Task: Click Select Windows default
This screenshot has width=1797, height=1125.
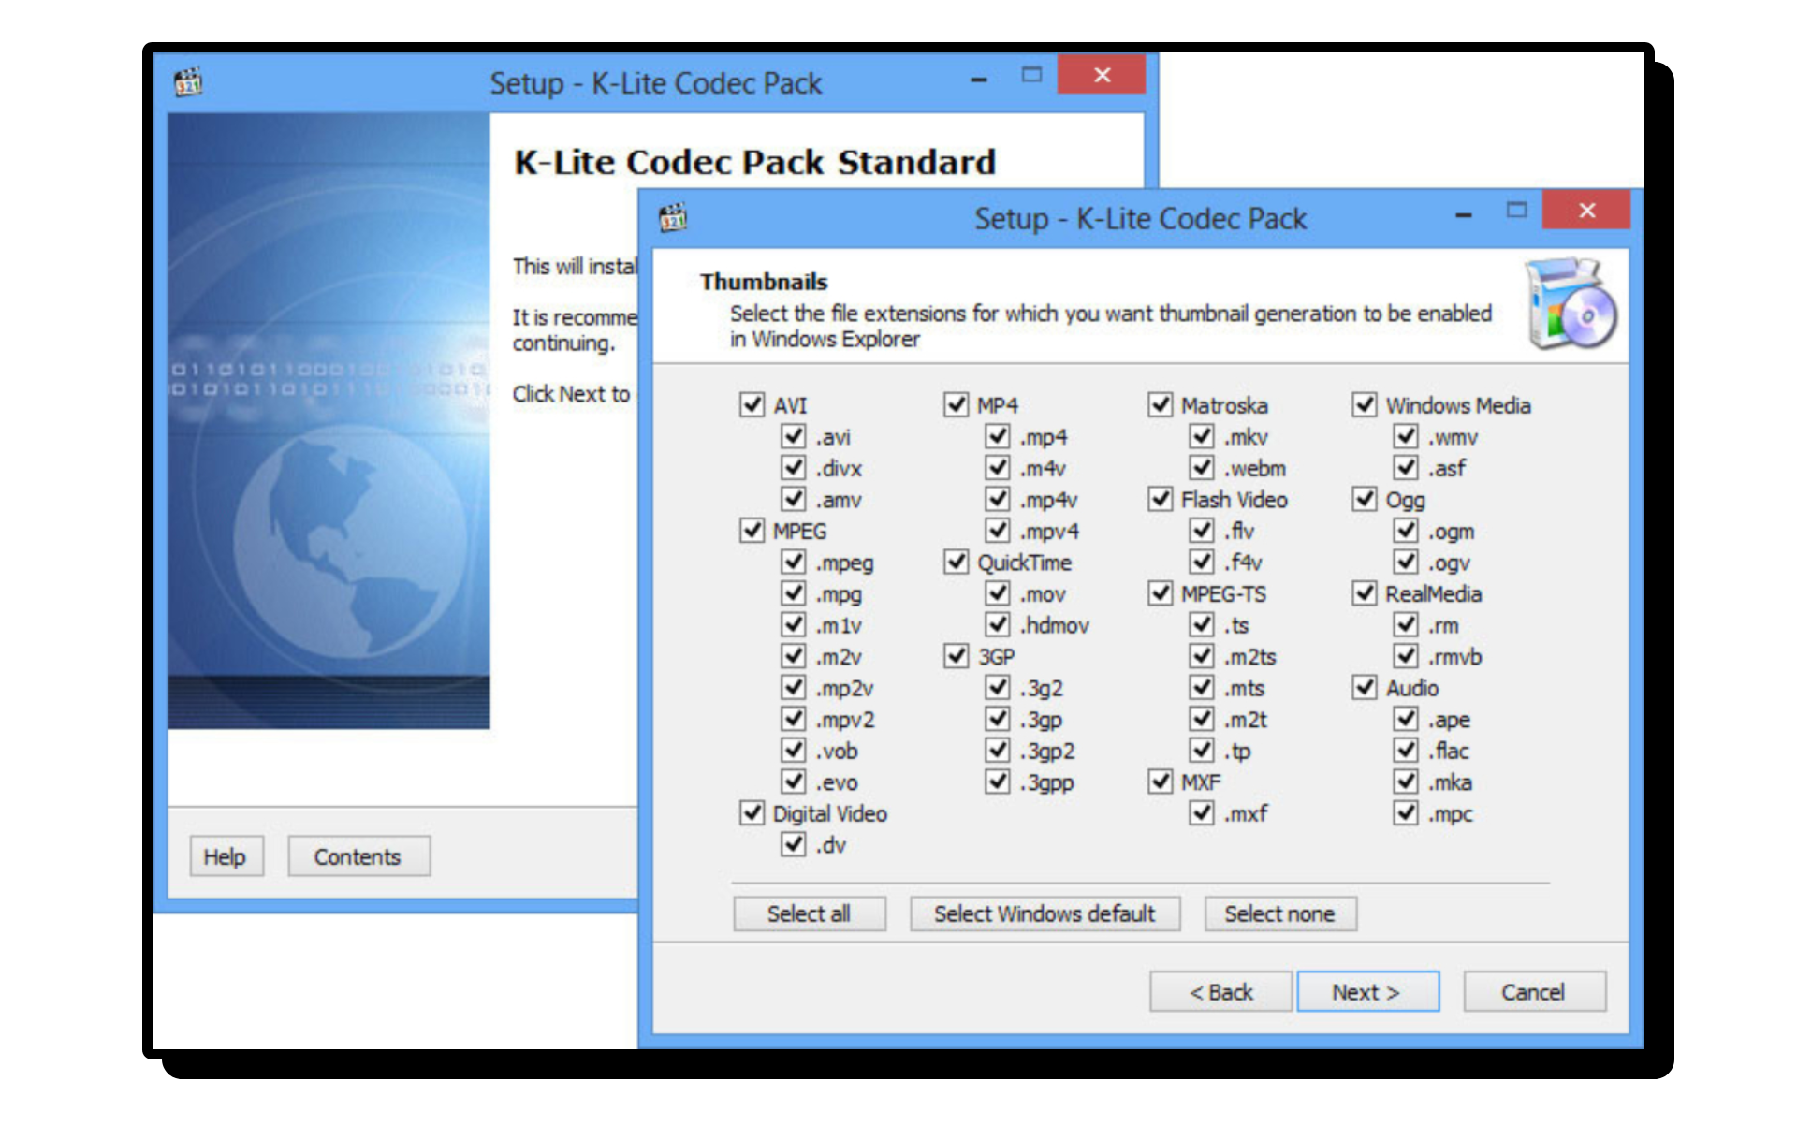Action: pyautogui.click(x=1045, y=913)
